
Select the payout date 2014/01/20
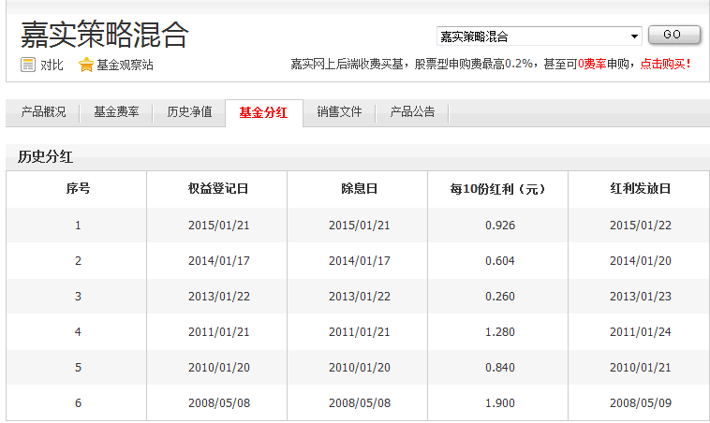pyautogui.click(x=641, y=261)
